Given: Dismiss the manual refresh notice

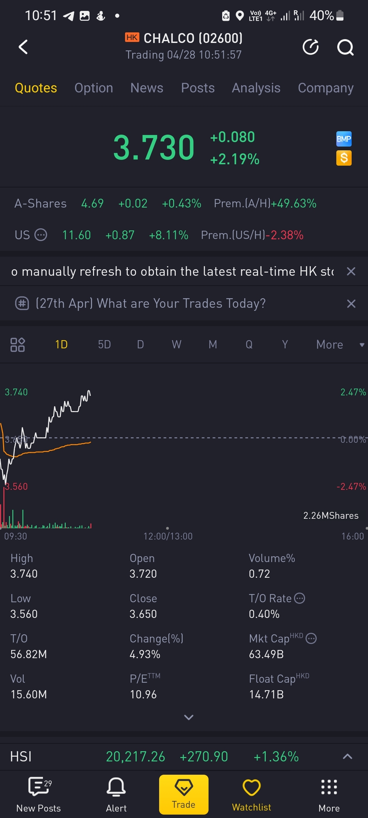Looking at the screenshot, I should [351, 271].
